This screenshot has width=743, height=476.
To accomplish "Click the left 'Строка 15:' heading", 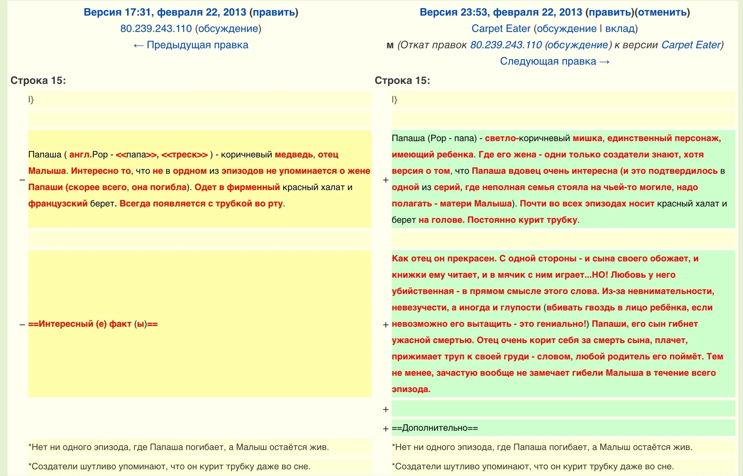I will (38, 81).
